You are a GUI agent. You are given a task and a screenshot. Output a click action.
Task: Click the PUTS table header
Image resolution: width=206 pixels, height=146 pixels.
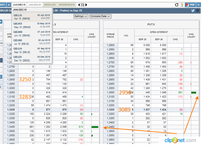[x=151, y=25]
